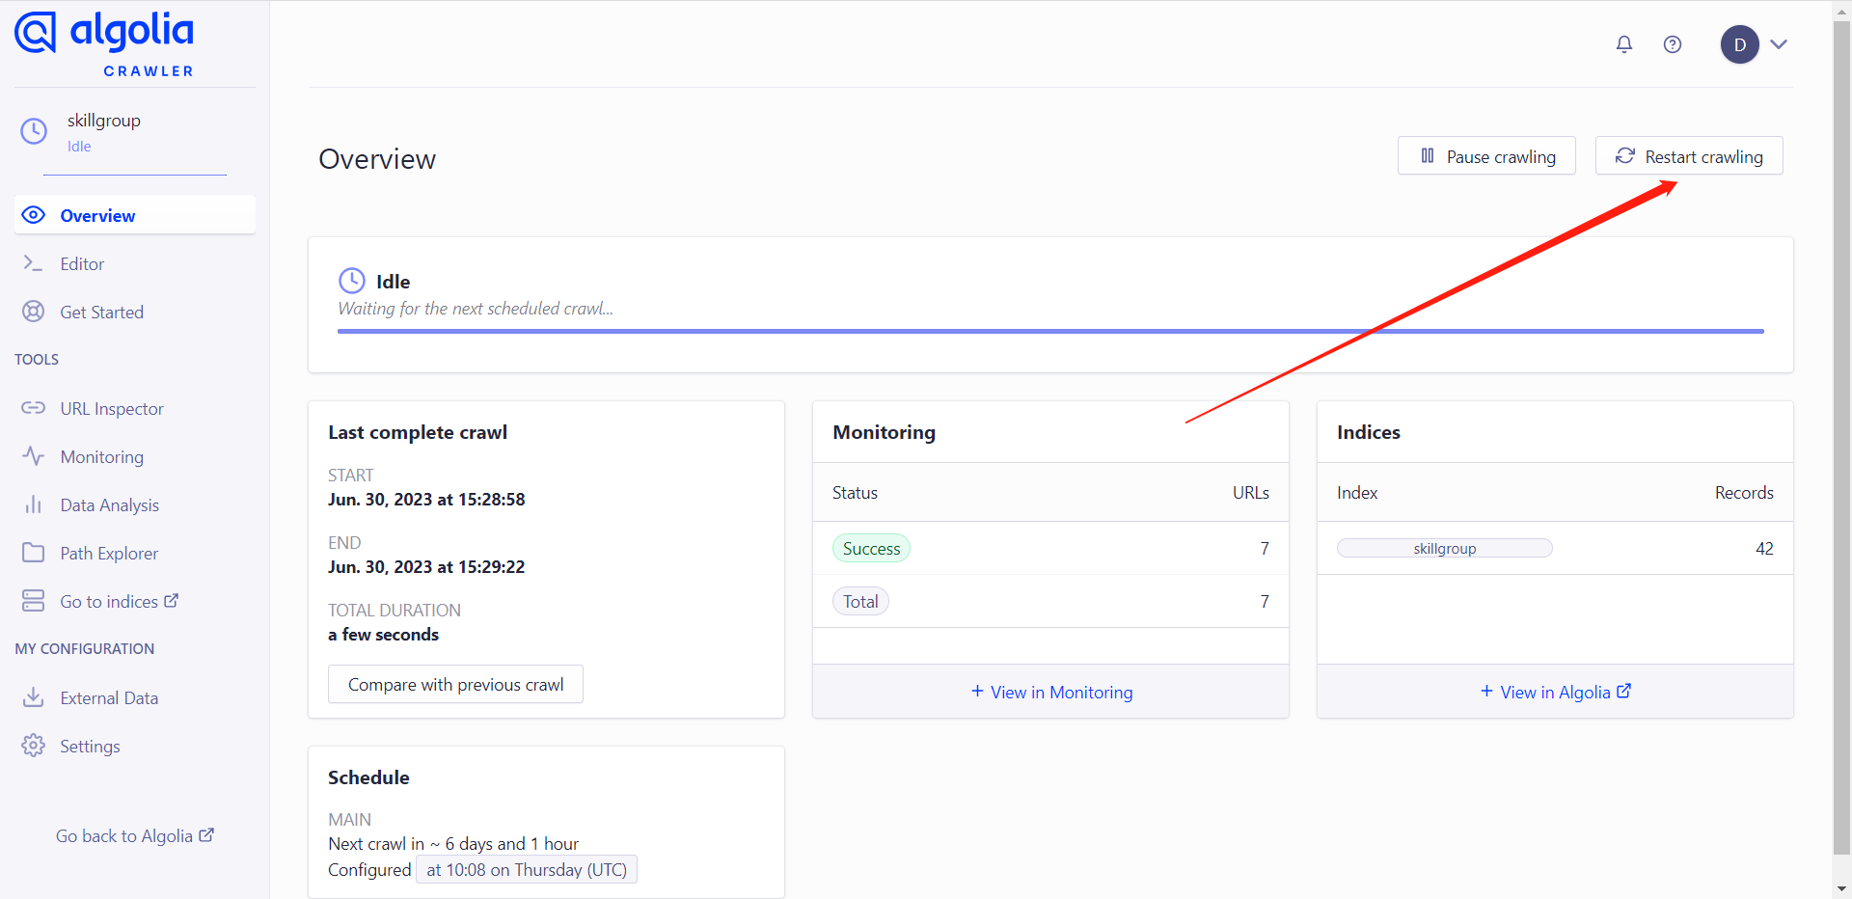Screen dimensions: 1852x899
Task: Select the 'a few seconds' duration text
Action: click(383, 635)
